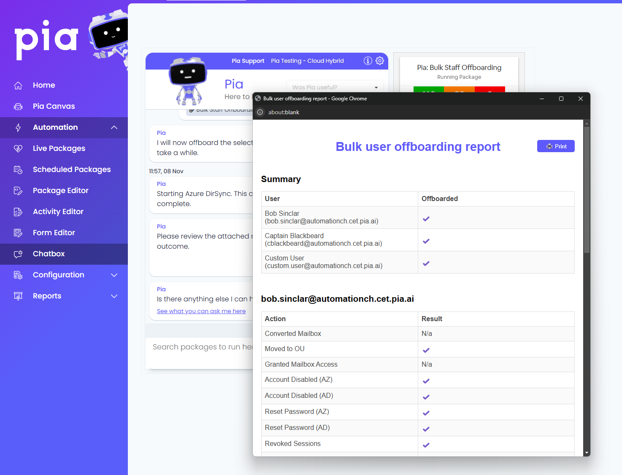Click the Activity Editor icon
The height and width of the screenshot is (475, 622).
(x=18, y=212)
